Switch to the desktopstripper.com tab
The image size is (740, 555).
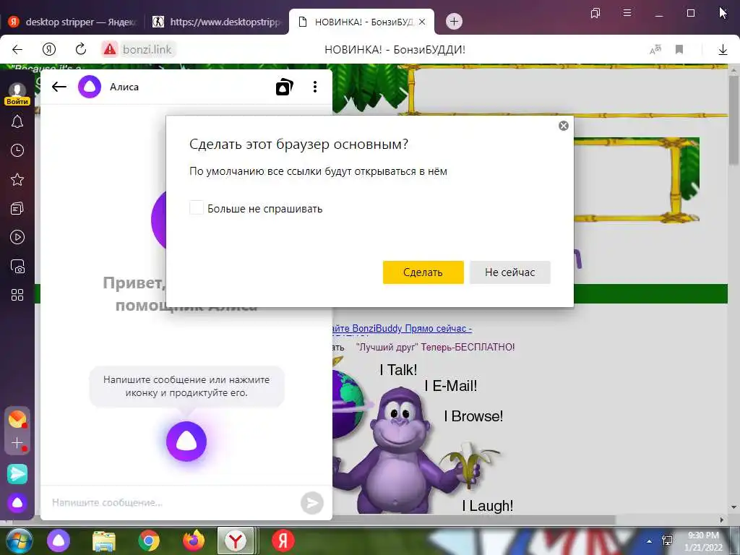[217, 22]
